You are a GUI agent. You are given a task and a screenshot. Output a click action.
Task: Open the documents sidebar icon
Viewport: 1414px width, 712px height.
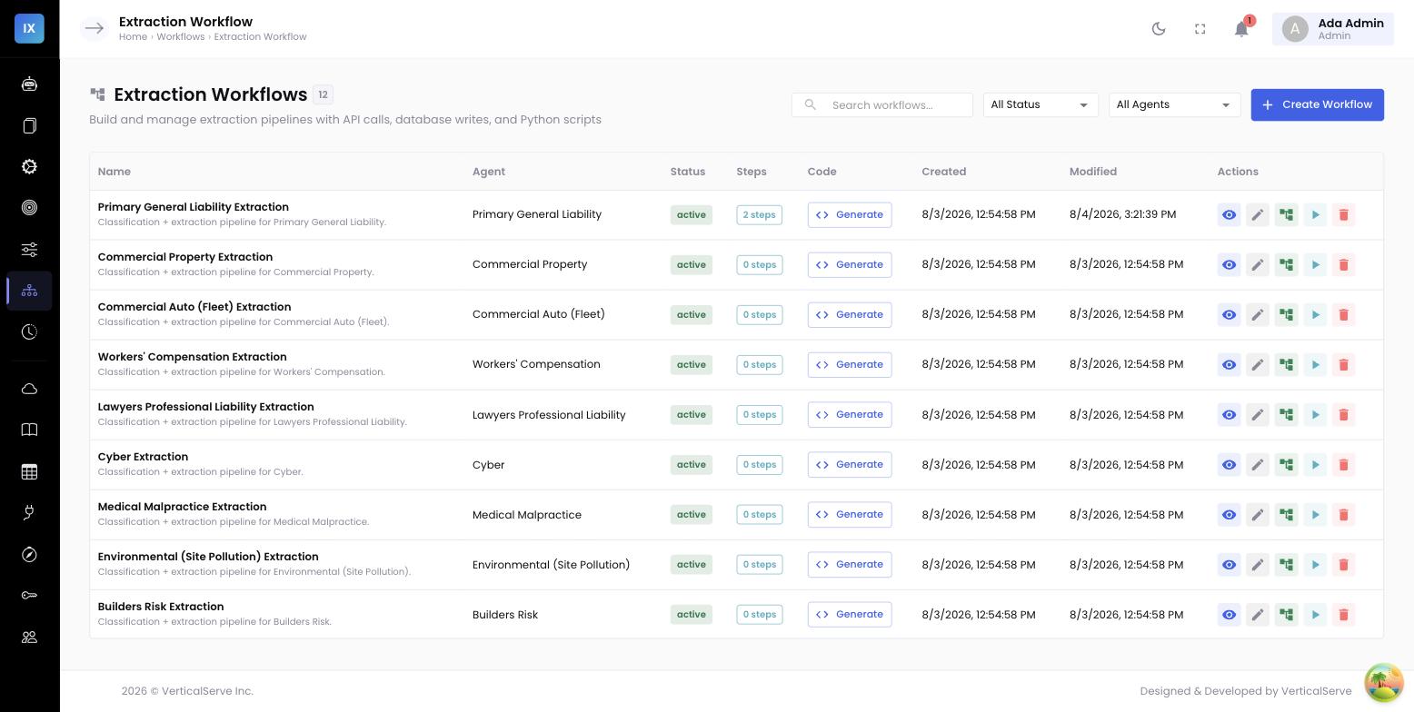click(29, 125)
